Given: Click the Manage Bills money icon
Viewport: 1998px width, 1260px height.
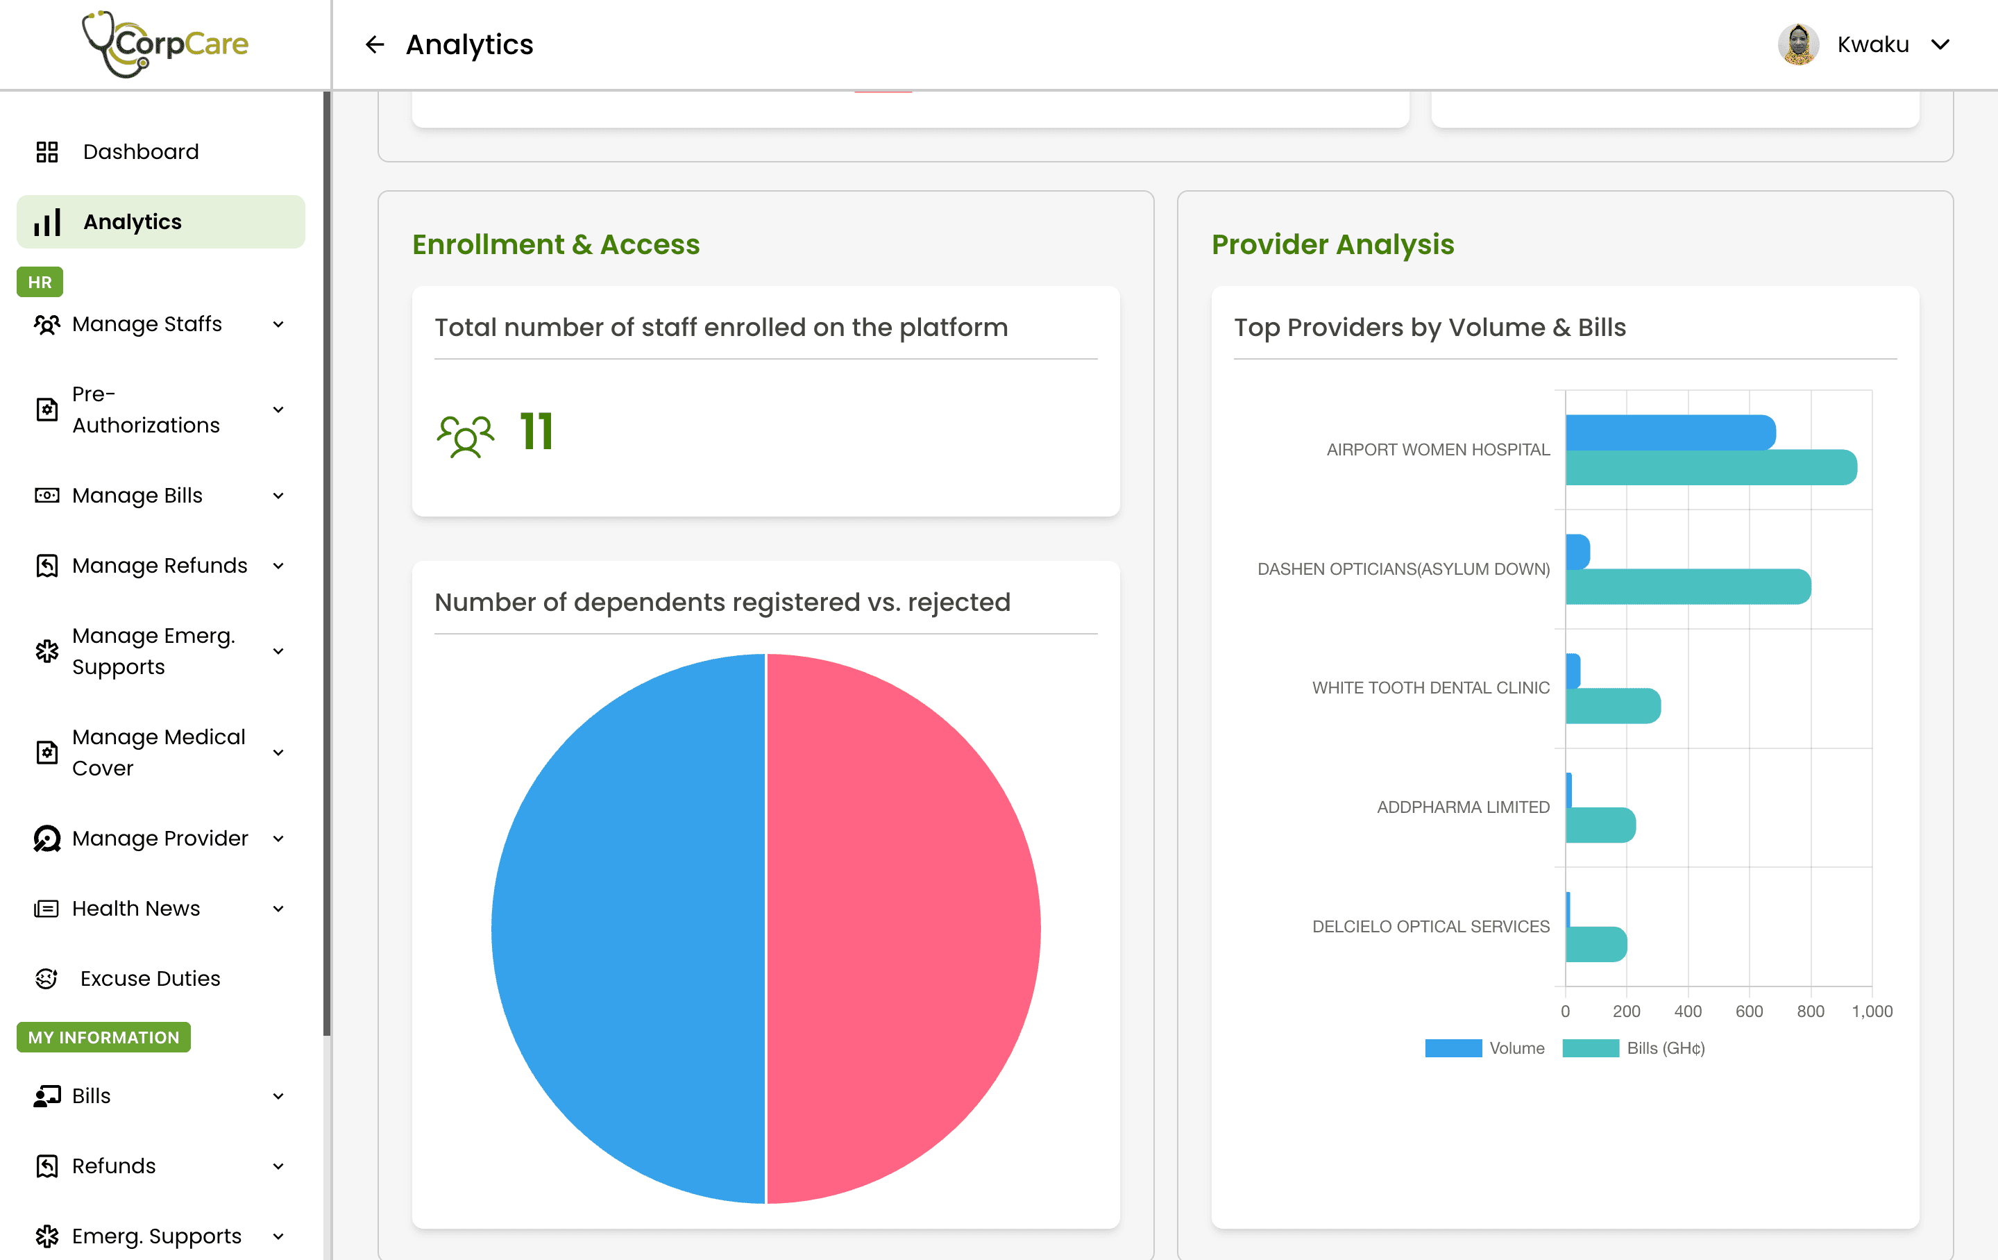Looking at the screenshot, I should (x=46, y=496).
